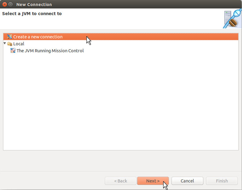The height and width of the screenshot is (190, 242).
Task: Click the grey window button beside close
Action: 10,5
